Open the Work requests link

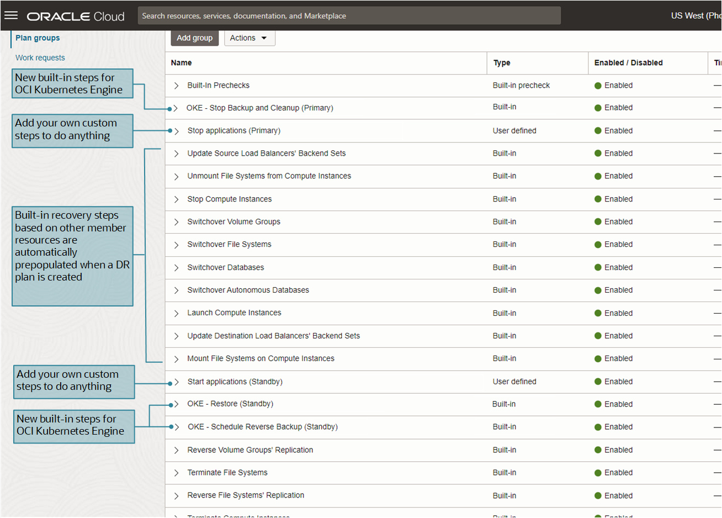(40, 57)
